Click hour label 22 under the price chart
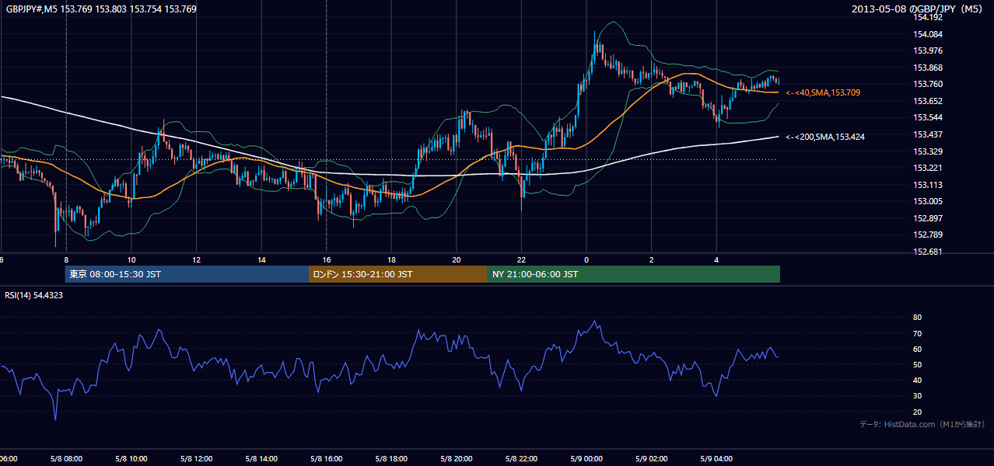This screenshot has width=994, height=466. click(x=522, y=260)
